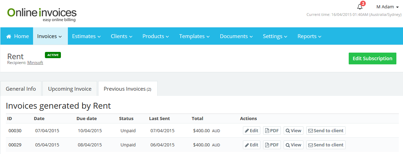Open the Estimates dropdown menu
The width and height of the screenshot is (403, 154).
[x=86, y=36]
